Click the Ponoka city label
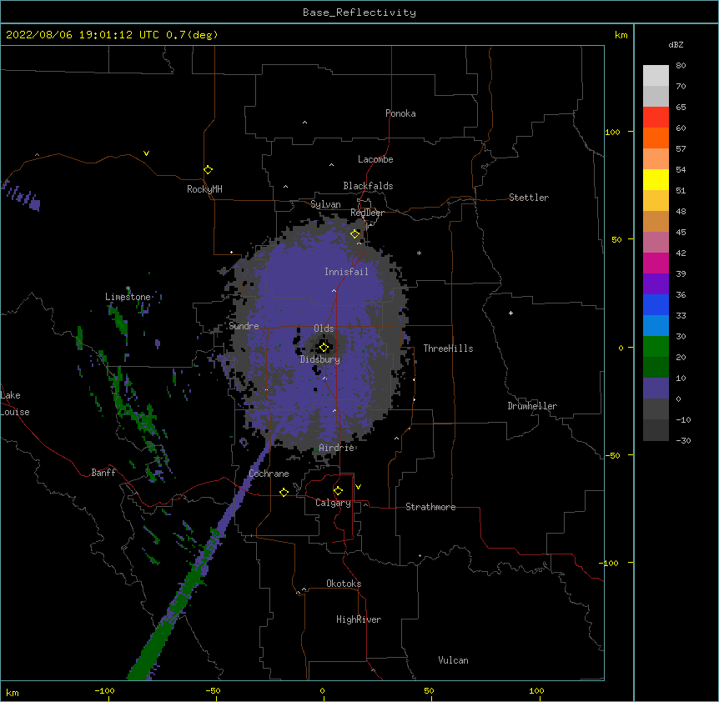The width and height of the screenshot is (719, 702). pos(400,113)
